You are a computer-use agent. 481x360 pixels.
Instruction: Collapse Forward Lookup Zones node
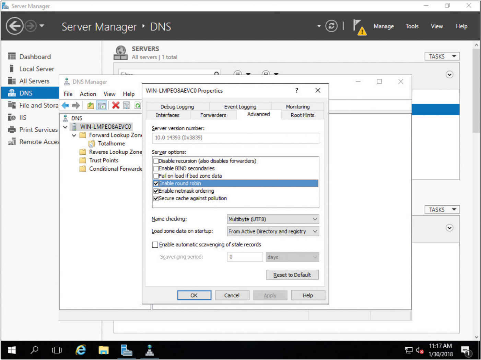pyautogui.click(x=74, y=136)
